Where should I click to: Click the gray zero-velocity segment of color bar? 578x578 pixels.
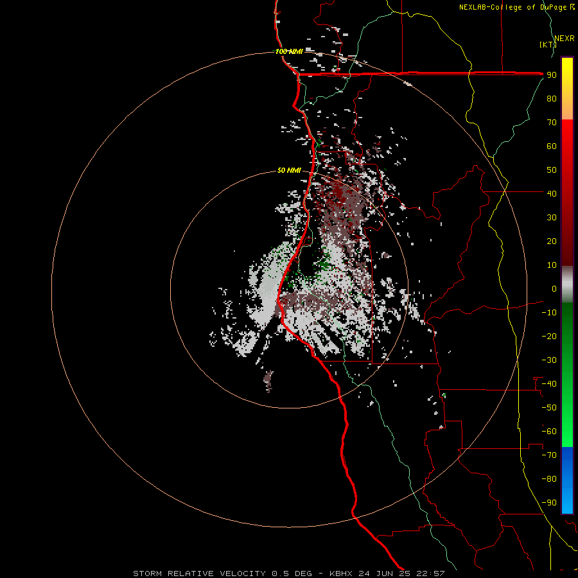click(x=567, y=285)
